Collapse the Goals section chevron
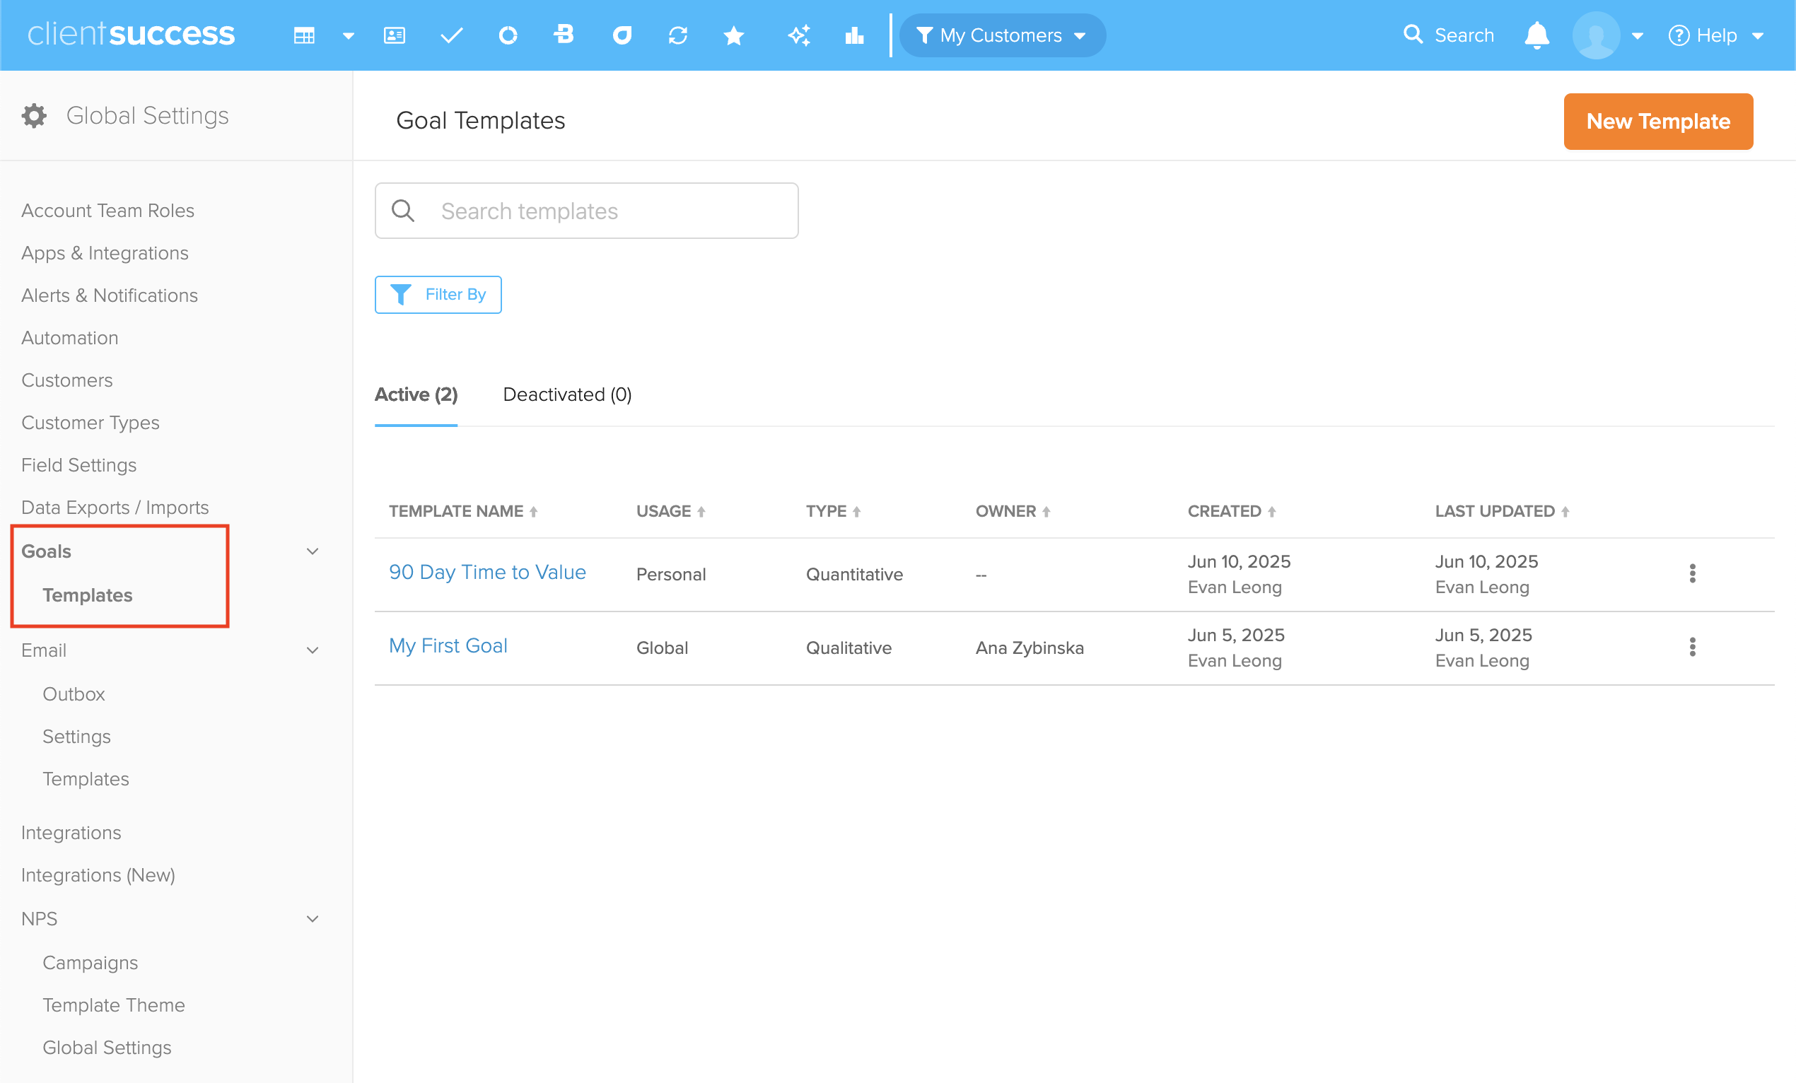The height and width of the screenshot is (1083, 1796). click(313, 551)
